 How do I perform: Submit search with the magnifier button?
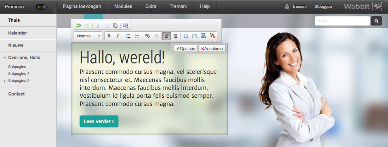tap(376, 21)
